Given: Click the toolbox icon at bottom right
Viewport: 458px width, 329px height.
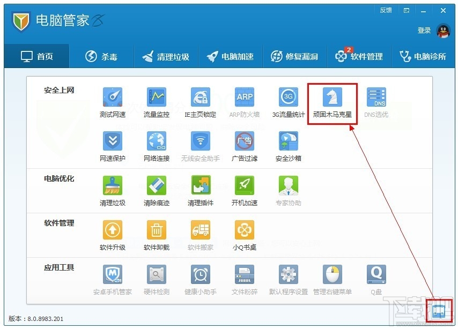Looking at the screenshot, I should pyautogui.click(x=439, y=311).
